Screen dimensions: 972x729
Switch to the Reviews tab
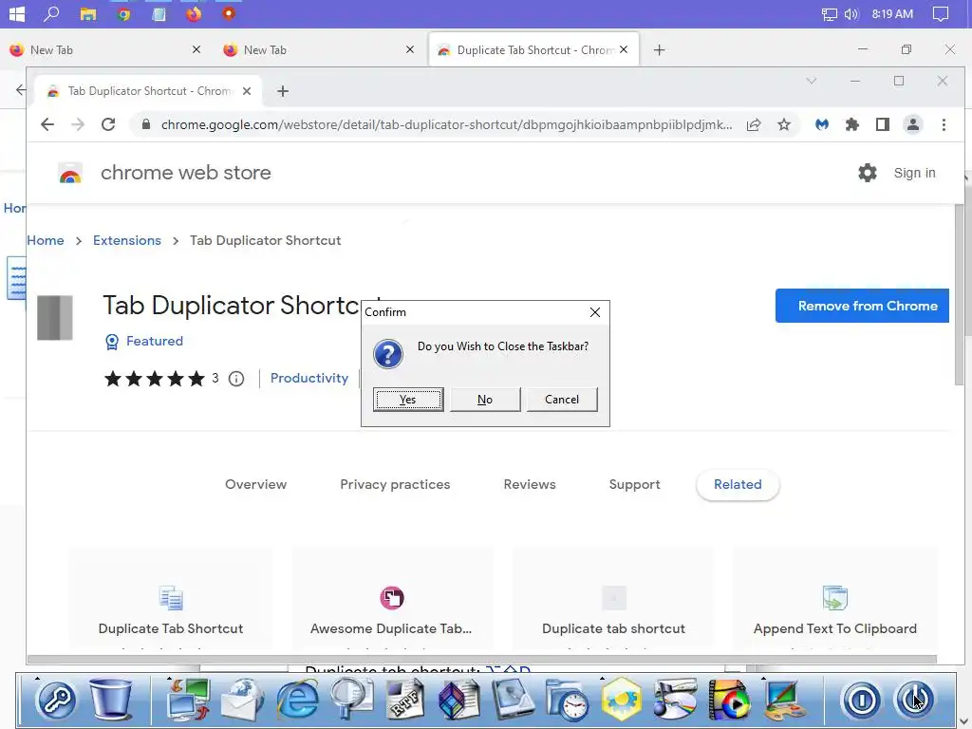click(530, 484)
